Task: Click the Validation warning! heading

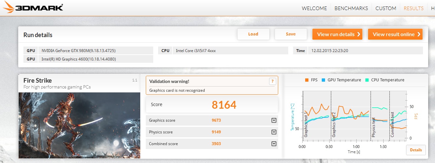Action: click(x=169, y=81)
